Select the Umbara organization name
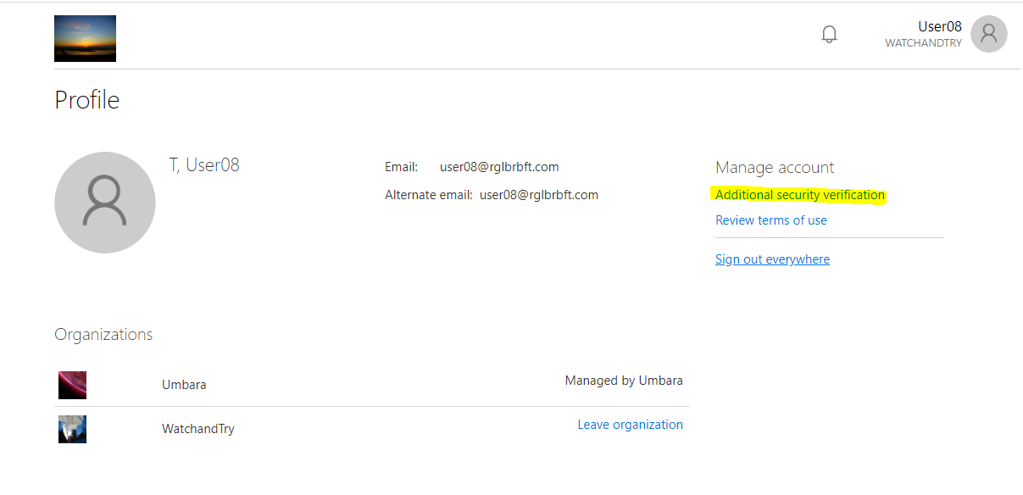 184,385
